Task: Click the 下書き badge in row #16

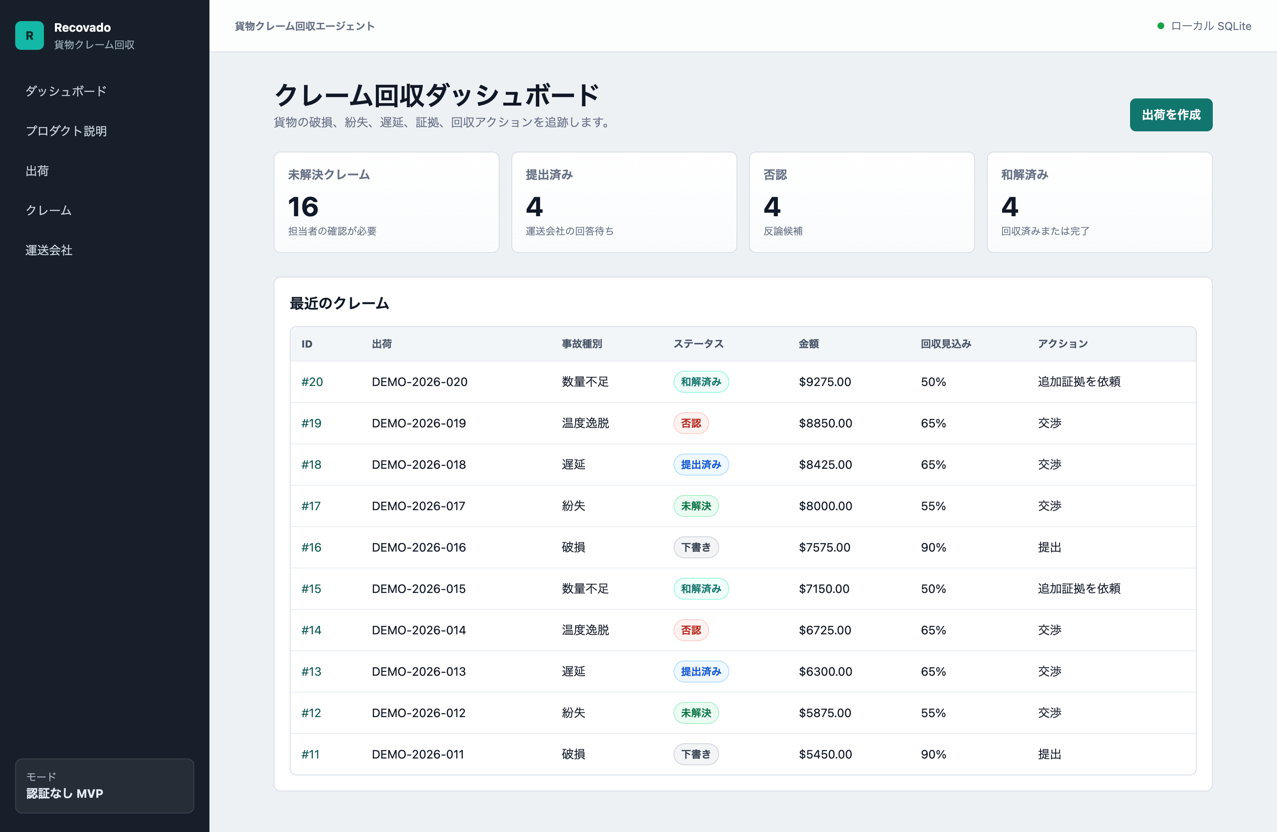Action: 696,547
